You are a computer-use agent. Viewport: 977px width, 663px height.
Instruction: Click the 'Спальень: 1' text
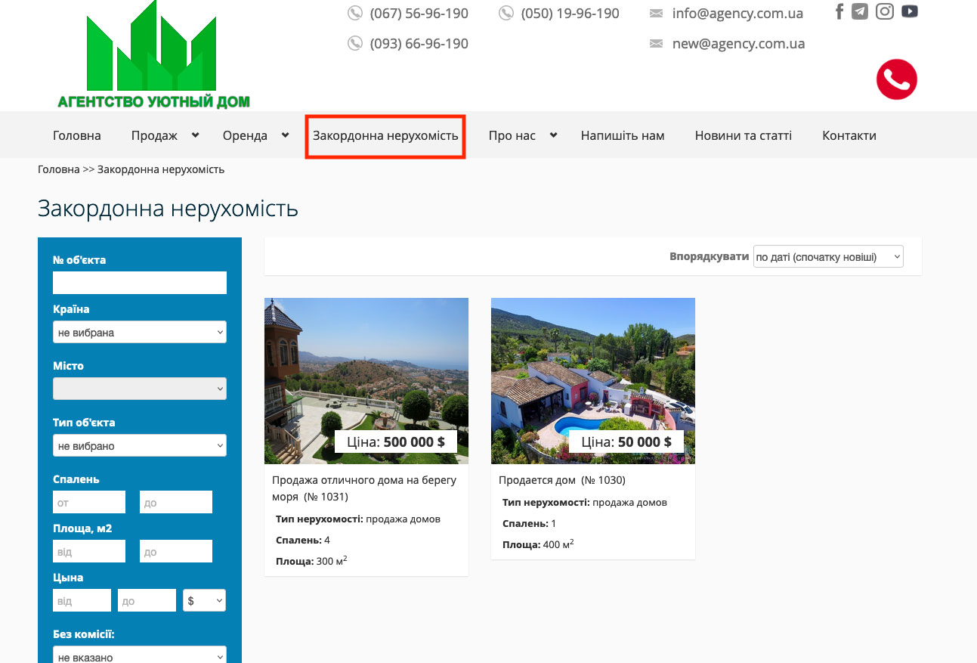pyautogui.click(x=529, y=523)
